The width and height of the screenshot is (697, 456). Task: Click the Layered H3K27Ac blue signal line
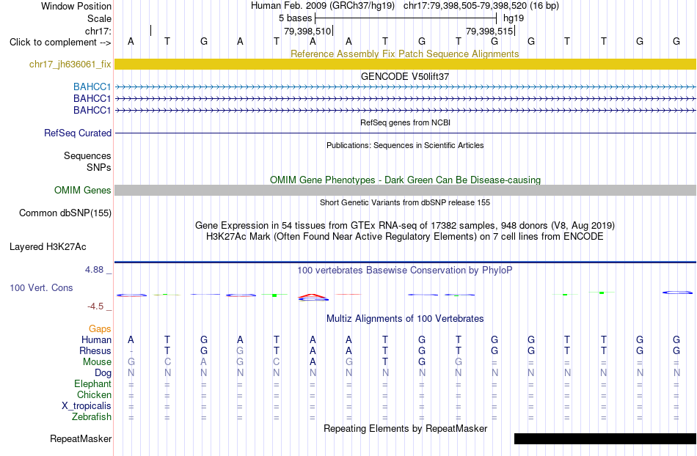(x=405, y=262)
